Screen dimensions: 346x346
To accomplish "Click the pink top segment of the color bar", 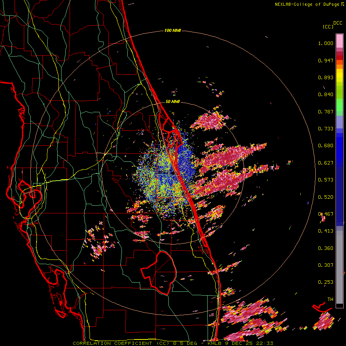I will coord(339,41).
